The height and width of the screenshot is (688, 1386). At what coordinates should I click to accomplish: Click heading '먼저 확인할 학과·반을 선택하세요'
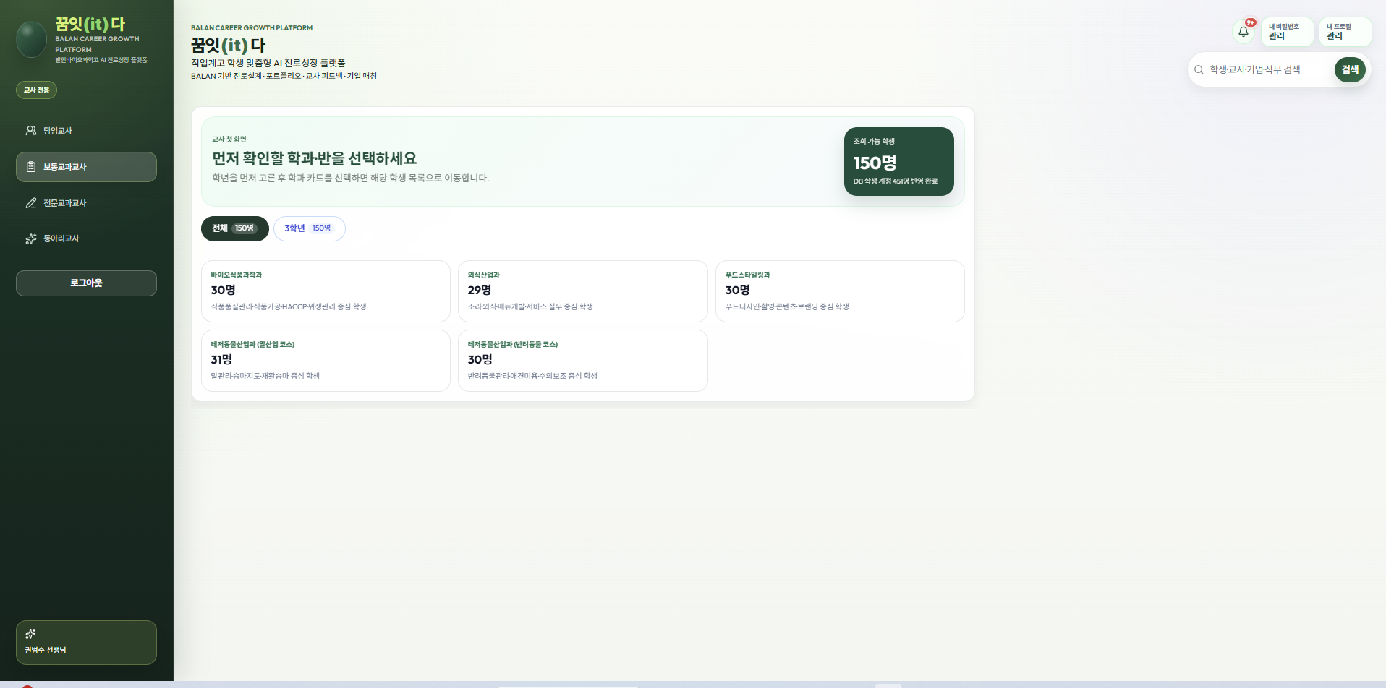(314, 158)
